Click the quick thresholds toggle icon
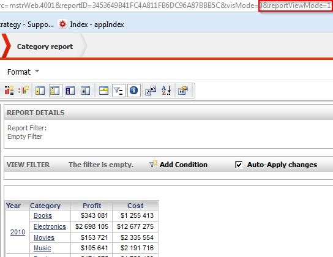Image resolution: width=333 pixels, height=257 pixels. pyautogui.click(x=24, y=90)
